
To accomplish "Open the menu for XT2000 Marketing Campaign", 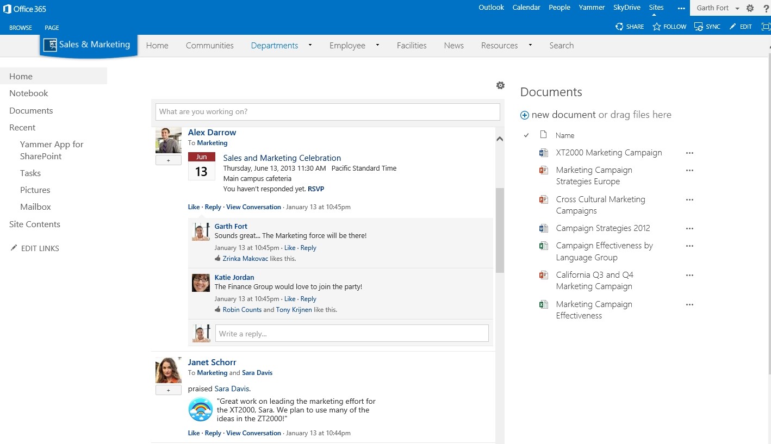I will tap(689, 153).
